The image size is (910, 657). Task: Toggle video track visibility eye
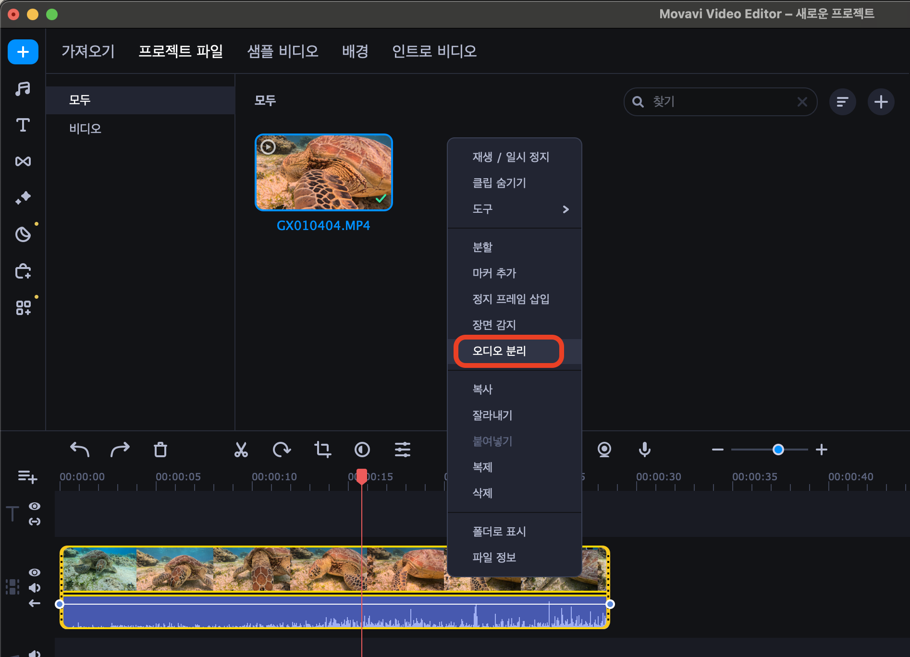[35, 572]
